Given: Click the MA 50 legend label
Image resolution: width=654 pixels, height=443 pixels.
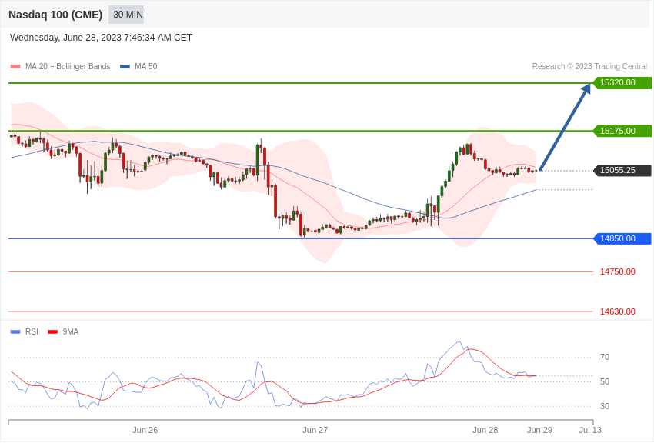Looking at the screenshot, I should (x=146, y=66).
